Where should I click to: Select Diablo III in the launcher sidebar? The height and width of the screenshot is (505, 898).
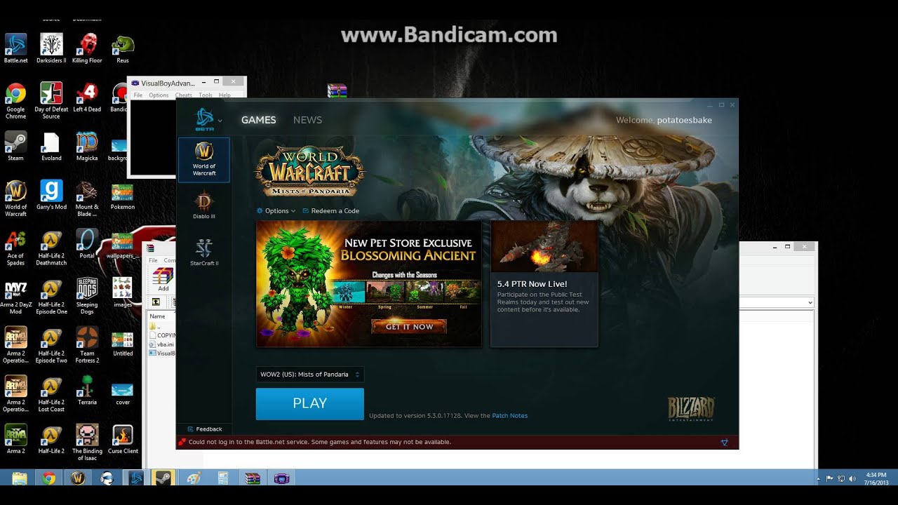(x=204, y=205)
